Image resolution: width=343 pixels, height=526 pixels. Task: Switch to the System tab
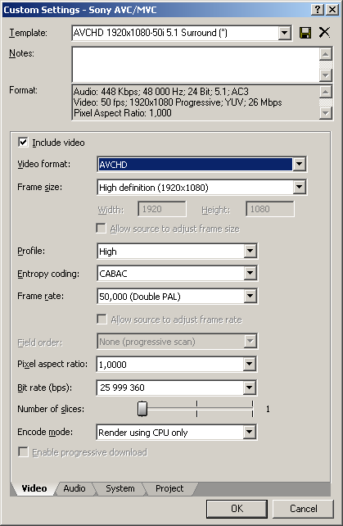[x=120, y=488]
